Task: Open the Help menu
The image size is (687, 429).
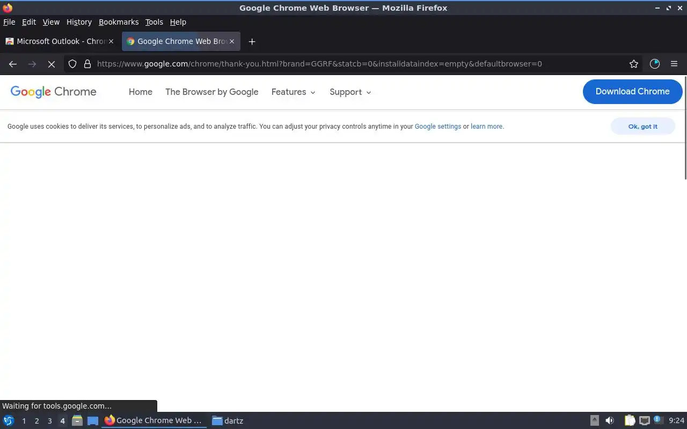Action: (178, 22)
